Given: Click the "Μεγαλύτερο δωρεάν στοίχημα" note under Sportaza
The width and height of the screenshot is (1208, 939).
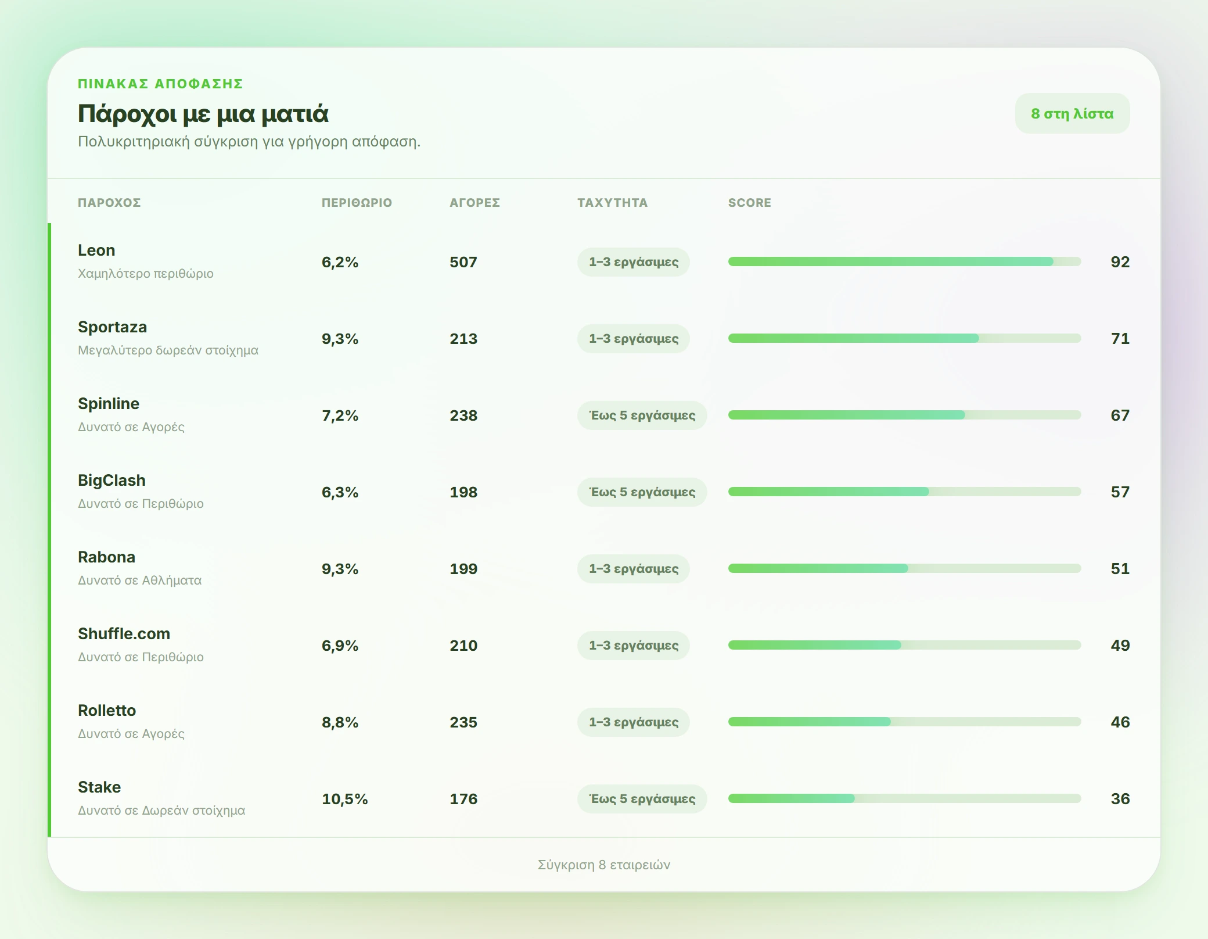Looking at the screenshot, I should tap(168, 350).
